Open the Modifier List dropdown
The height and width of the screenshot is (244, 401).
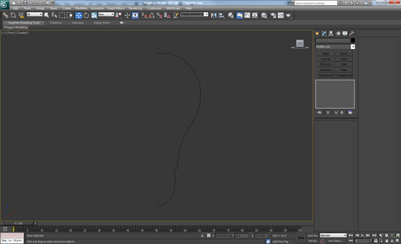[x=335, y=47]
